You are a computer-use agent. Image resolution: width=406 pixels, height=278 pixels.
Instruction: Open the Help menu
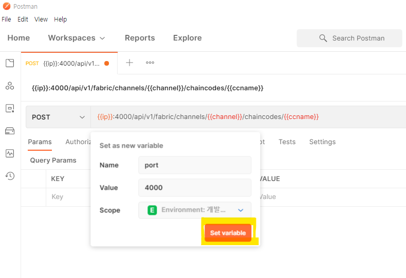[60, 19]
